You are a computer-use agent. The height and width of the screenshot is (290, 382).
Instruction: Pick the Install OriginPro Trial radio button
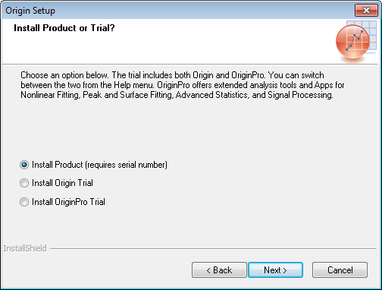click(x=24, y=202)
